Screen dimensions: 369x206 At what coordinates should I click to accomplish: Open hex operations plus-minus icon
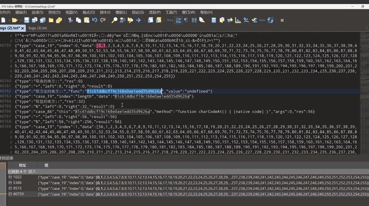point(246,20)
